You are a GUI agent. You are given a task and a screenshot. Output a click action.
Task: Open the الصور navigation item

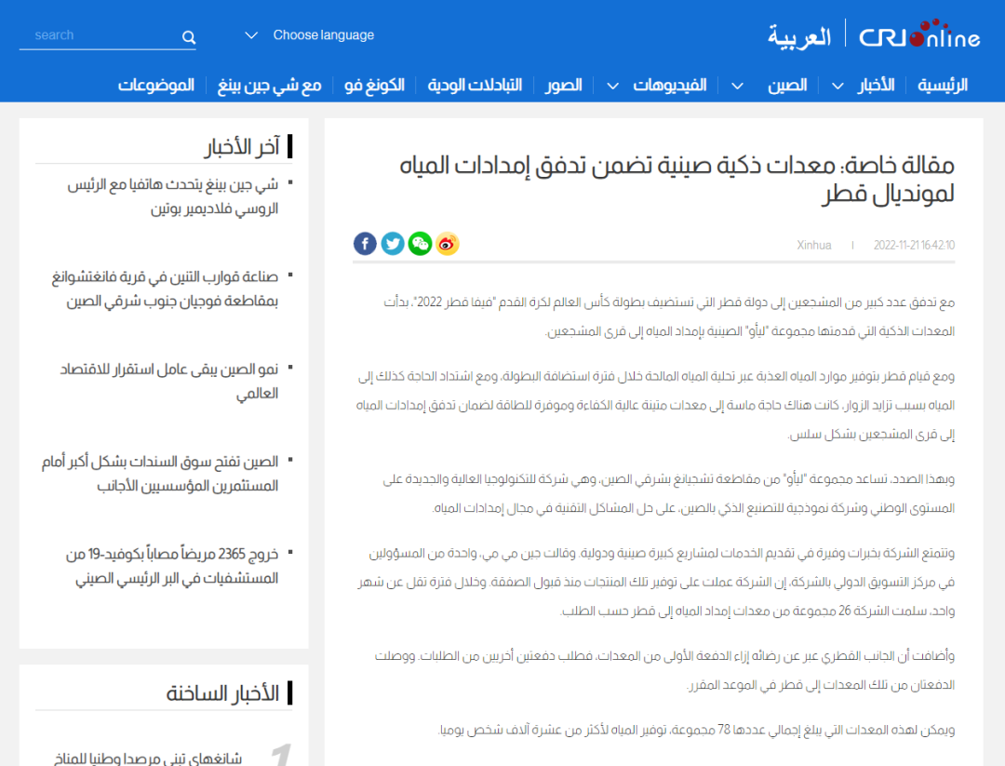tap(564, 85)
